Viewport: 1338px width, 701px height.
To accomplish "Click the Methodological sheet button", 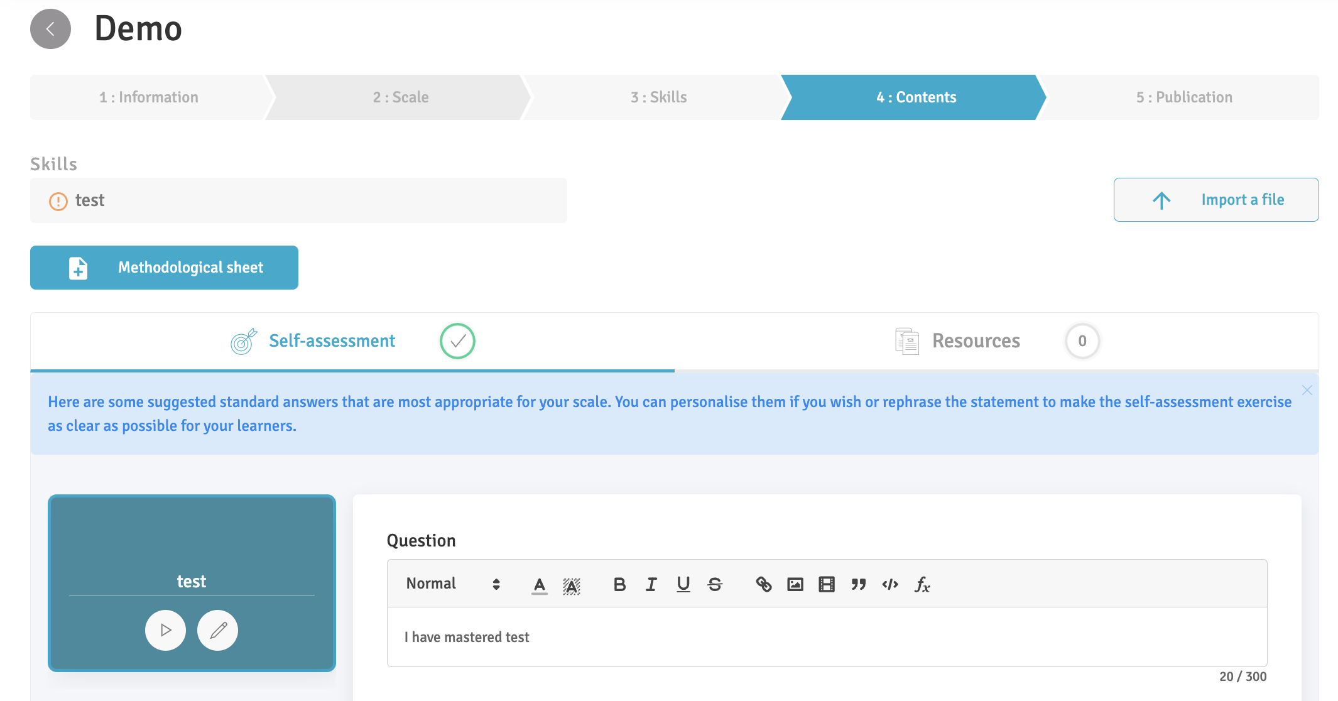I will tap(165, 268).
